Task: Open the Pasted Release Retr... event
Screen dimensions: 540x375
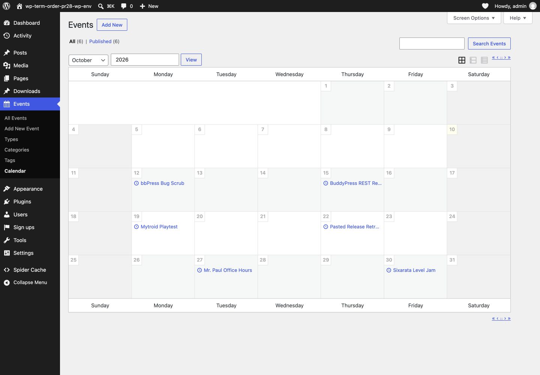Action: pyautogui.click(x=351, y=226)
